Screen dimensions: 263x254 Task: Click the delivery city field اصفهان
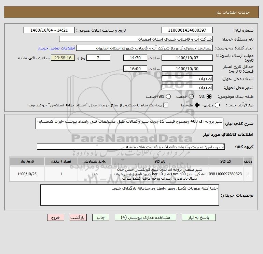(x=187, y=87)
